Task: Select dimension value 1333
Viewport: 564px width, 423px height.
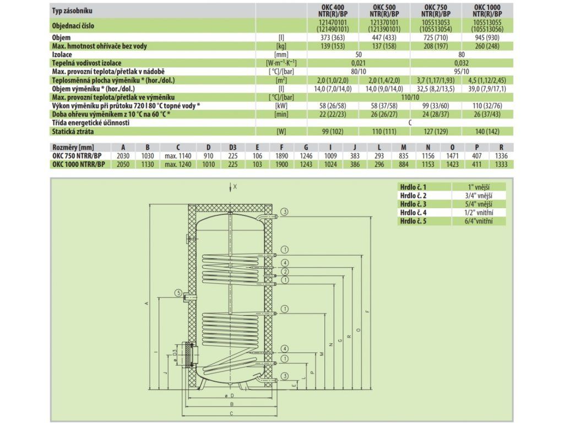Action: pyautogui.click(x=501, y=164)
